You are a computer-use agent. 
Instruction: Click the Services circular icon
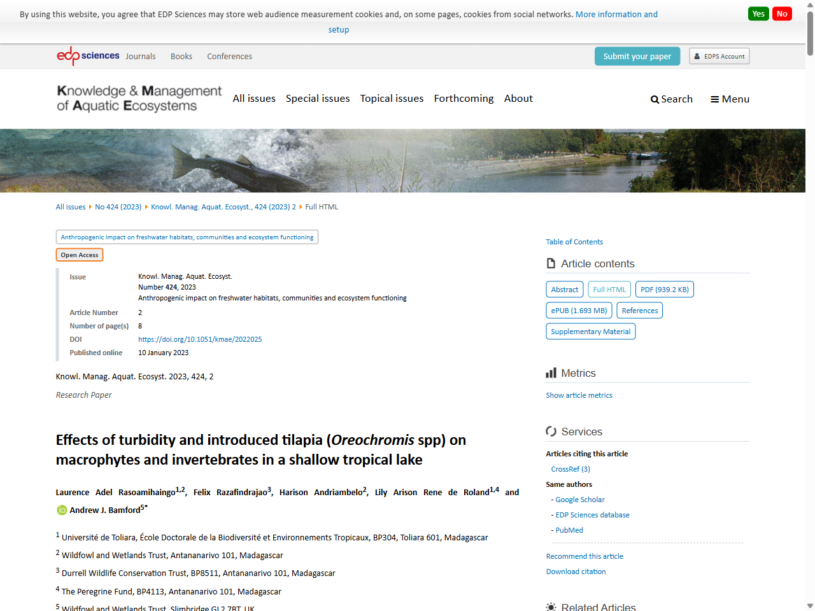tap(550, 431)
